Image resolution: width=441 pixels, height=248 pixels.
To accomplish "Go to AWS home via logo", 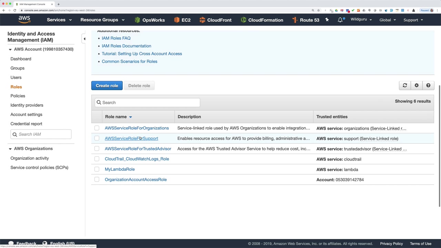I will [x=24, y=20].
